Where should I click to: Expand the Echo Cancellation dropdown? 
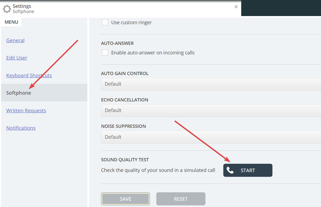pyautogui.click(x=211, y=110)
